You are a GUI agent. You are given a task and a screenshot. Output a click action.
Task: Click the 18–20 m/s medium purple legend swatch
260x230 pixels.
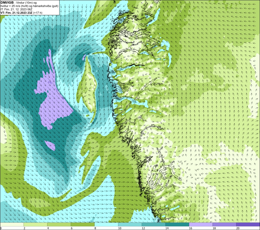(225, 224)
